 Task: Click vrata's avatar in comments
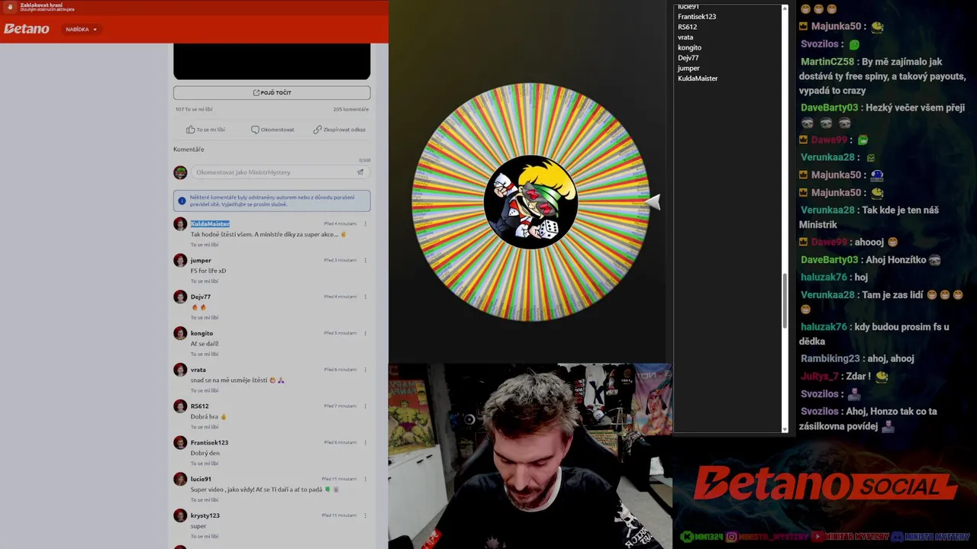[180, 370]
